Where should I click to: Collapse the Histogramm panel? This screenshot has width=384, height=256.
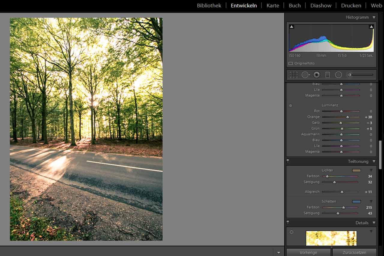click(374, 17)
